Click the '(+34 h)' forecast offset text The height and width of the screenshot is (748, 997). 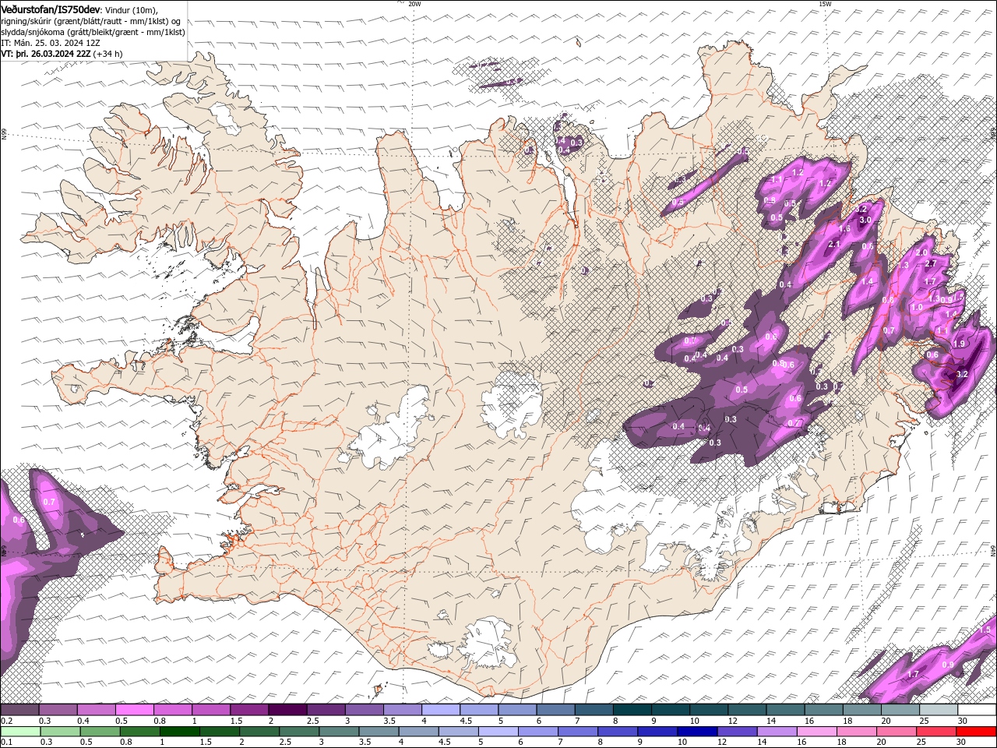[x=107, y=54]
